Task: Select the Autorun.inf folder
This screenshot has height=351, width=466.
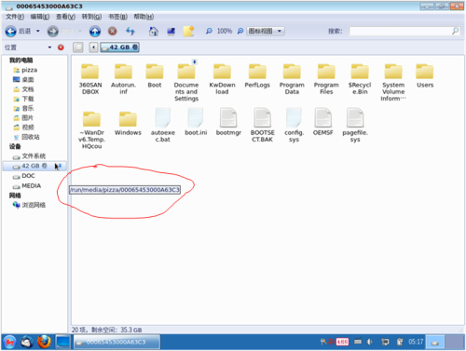Action: pyautogui.click(x=123, y=79)
